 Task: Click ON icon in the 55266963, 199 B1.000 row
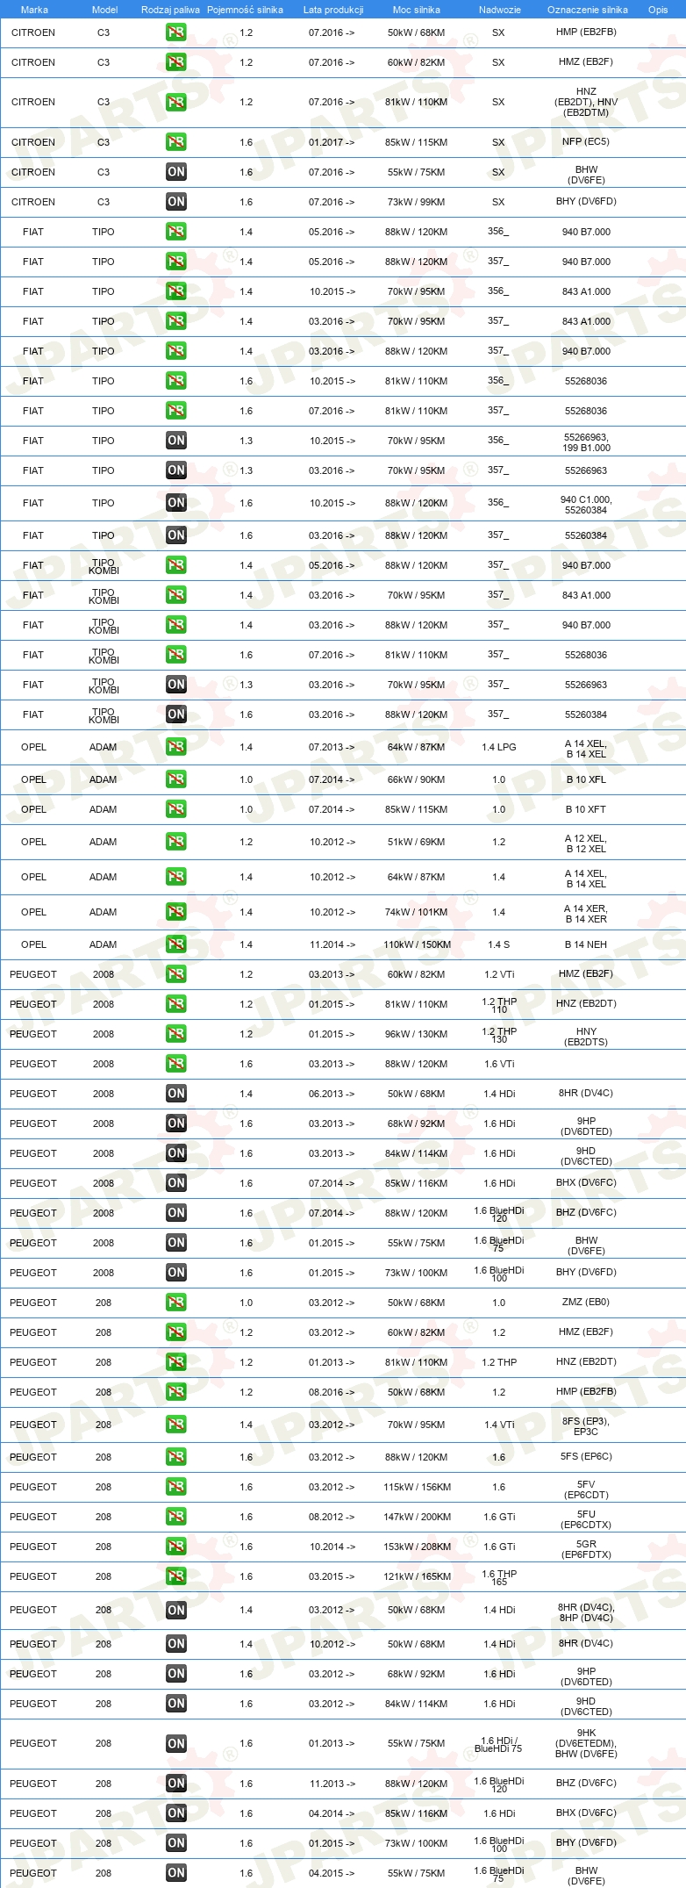pyautogui.click(x=176, y=441)
